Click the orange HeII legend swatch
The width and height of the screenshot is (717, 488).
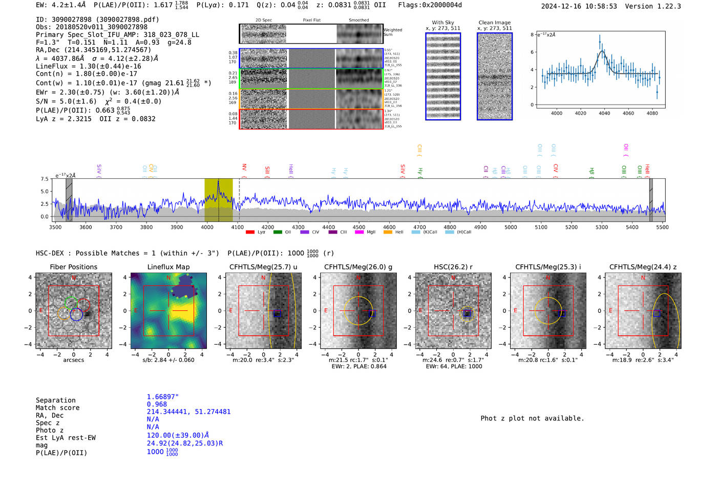point(388,232)
